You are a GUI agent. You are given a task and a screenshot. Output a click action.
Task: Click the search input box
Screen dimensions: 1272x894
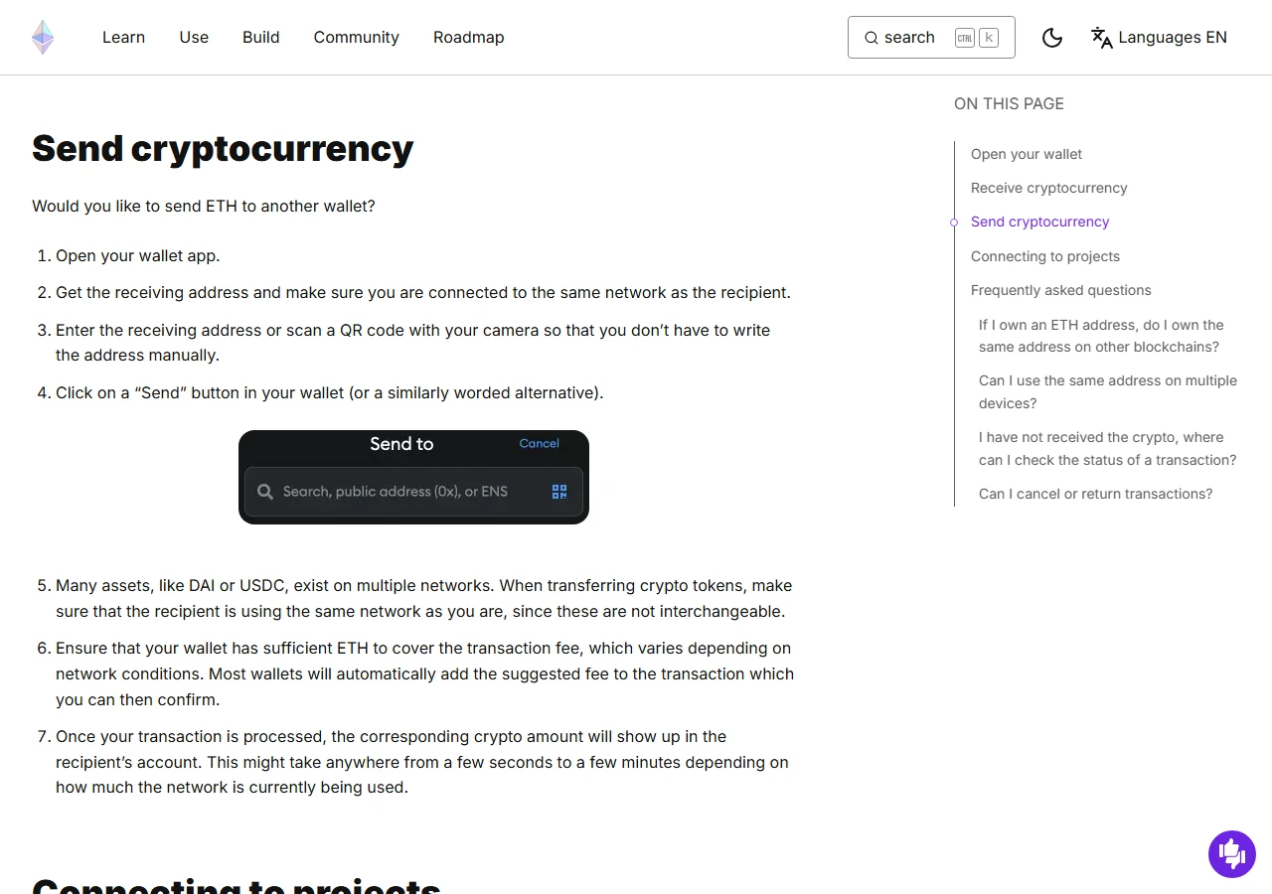click(x=931, y=38)
